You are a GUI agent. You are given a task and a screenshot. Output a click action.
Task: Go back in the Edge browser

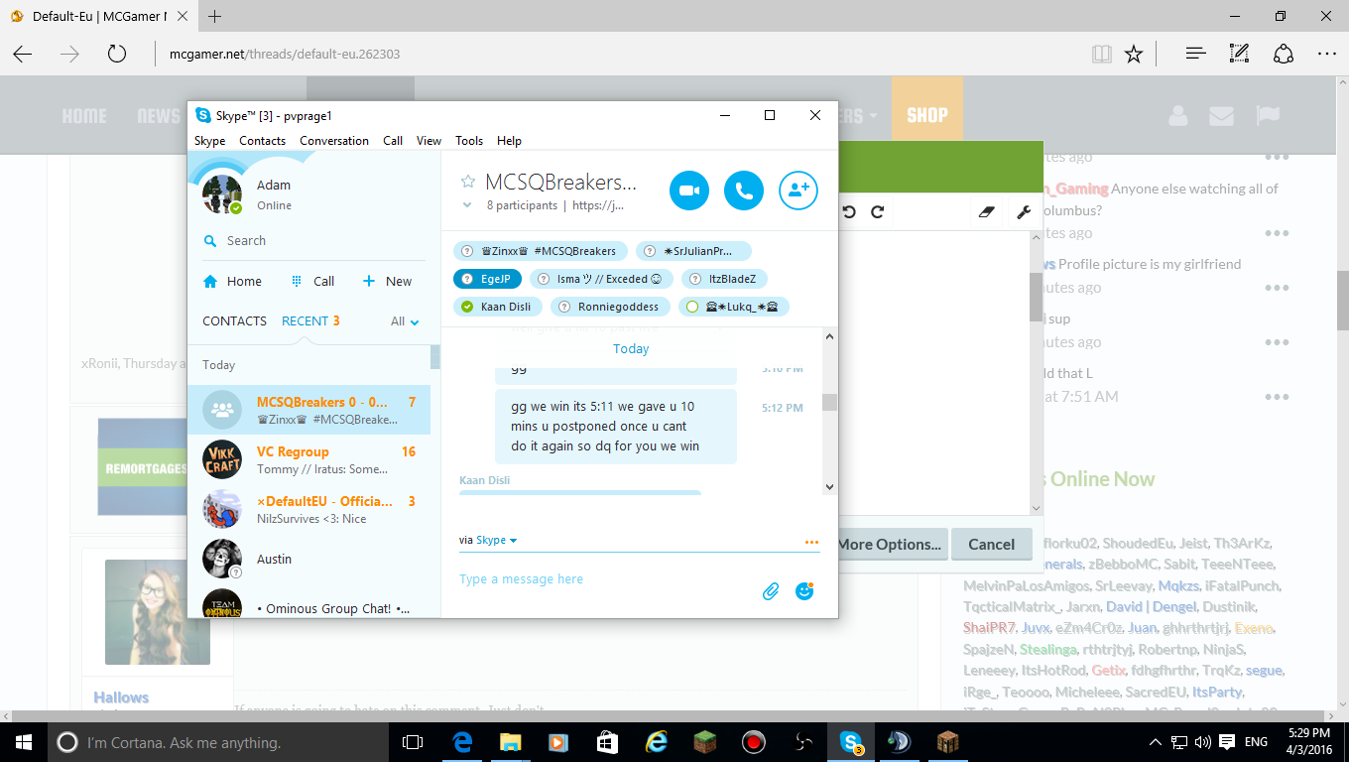coord(22,54)
